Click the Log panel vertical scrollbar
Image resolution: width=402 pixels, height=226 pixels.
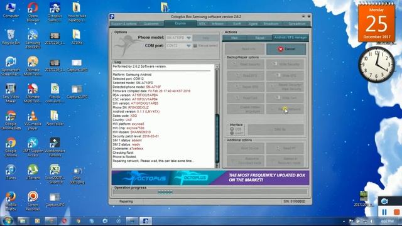[x=217, y=116]
